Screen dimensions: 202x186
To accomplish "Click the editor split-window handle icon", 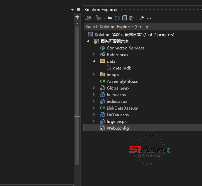I will [77, 17].
